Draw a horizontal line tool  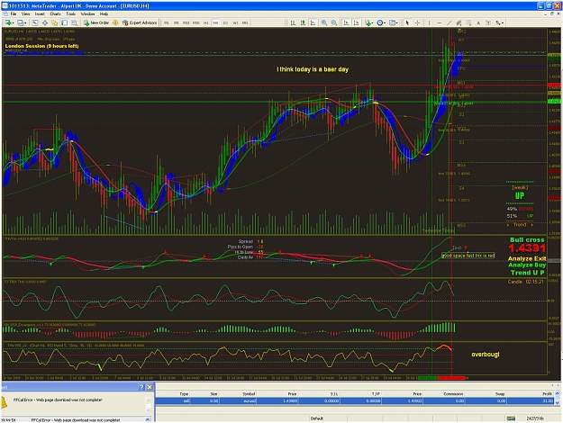[439, 22]
